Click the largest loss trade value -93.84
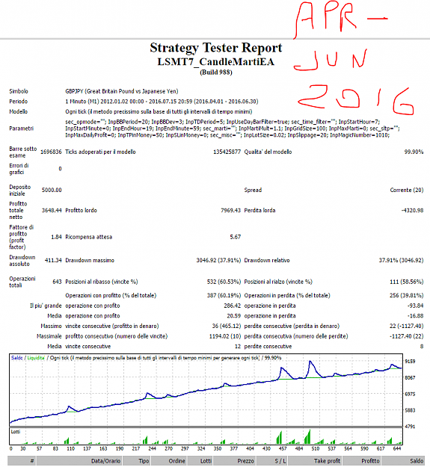The width and height of the screenshot is (430, 467). click(415, 306)
